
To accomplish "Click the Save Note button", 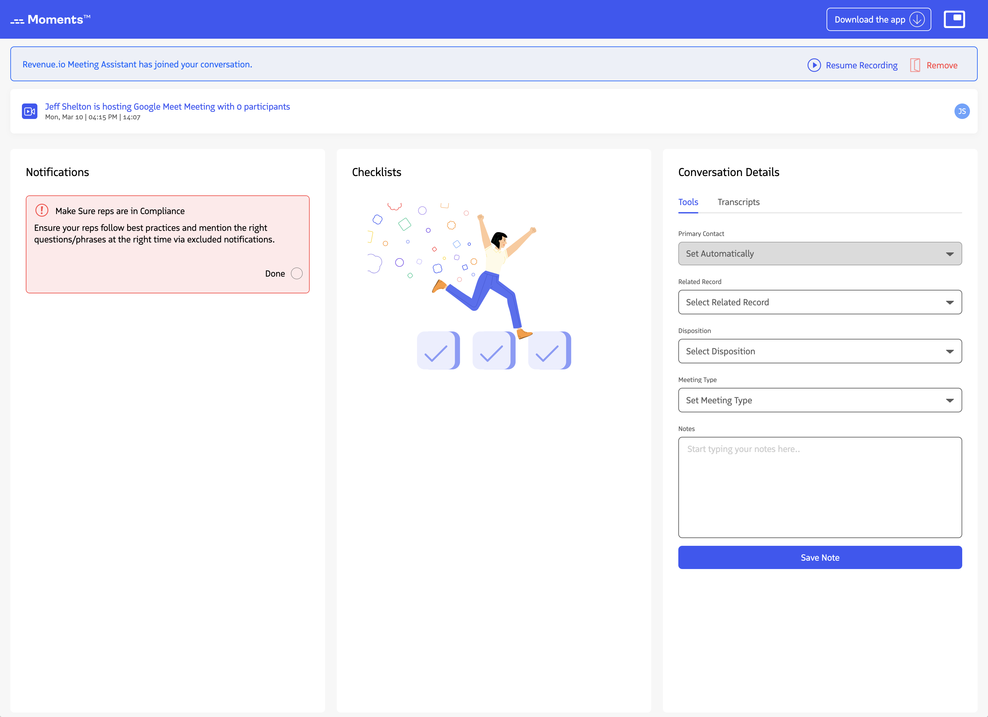I will point(819,557).
